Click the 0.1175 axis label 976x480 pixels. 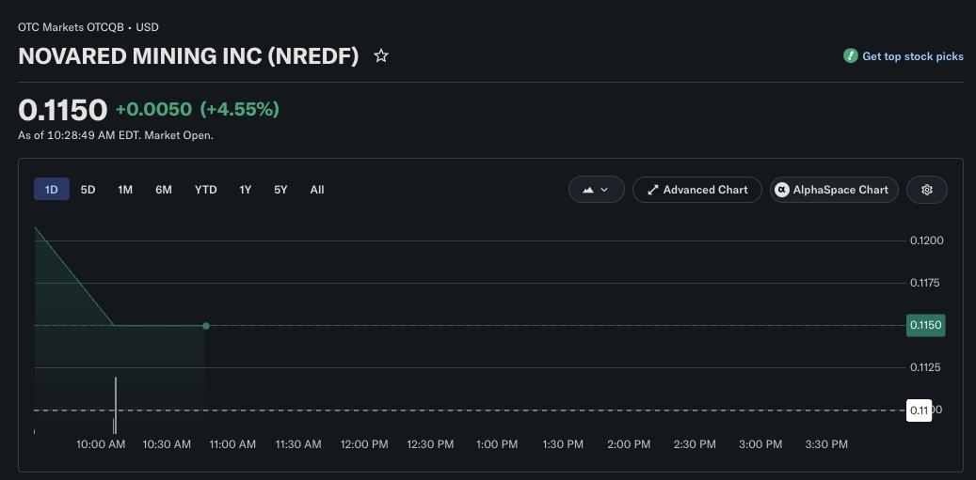[927, 283]
